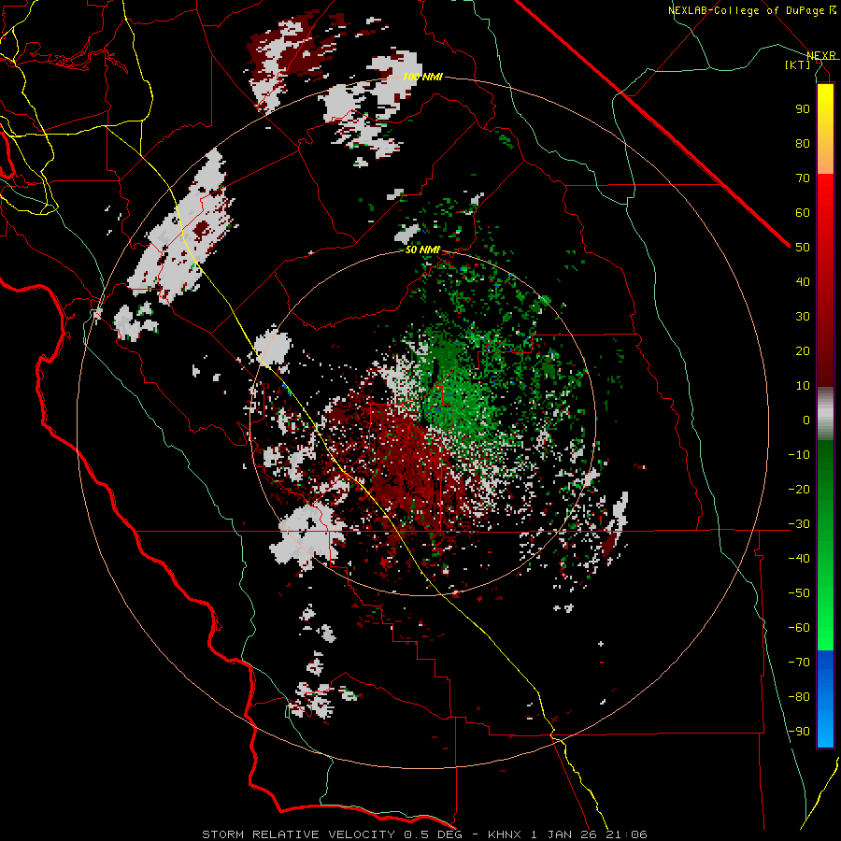Click the STORM RELATIVE VELOCITY title text
Screen dimensions: 841x841
click(x=299, y=834)
